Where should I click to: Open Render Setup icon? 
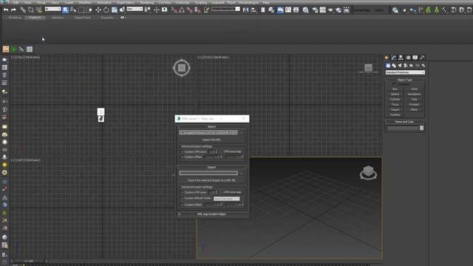coord(315,10)
